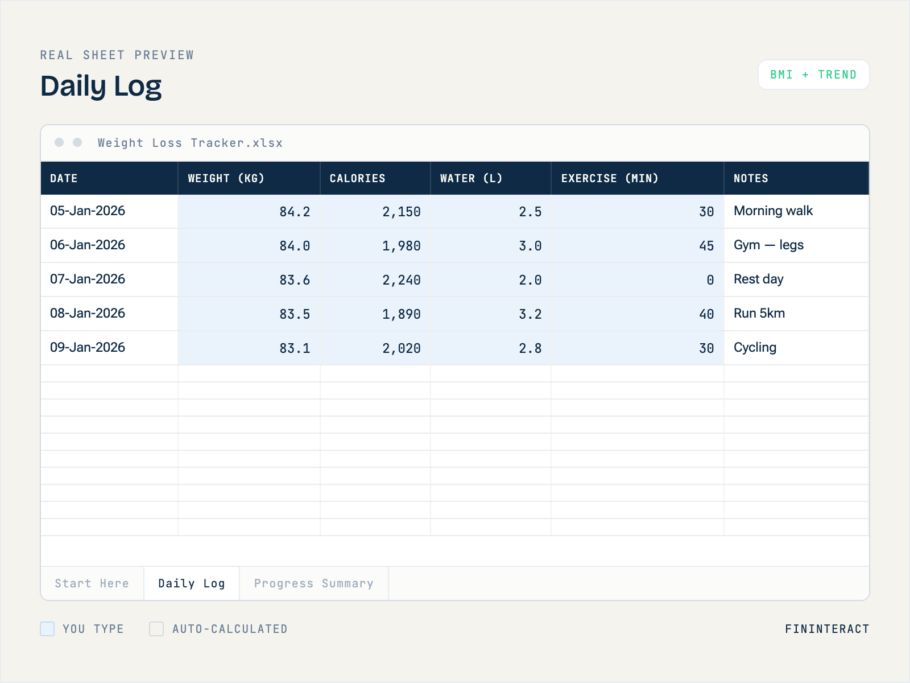Screen dimensions: 910x683
Task: Click the date cell 06-Jan-2026
Action: point(109,245)
